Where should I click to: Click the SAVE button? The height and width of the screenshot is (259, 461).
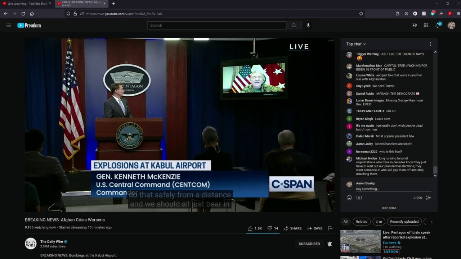tap(314, 228)
